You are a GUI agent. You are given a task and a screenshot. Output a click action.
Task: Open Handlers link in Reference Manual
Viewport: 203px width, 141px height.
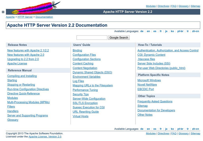tap(13, 111)
